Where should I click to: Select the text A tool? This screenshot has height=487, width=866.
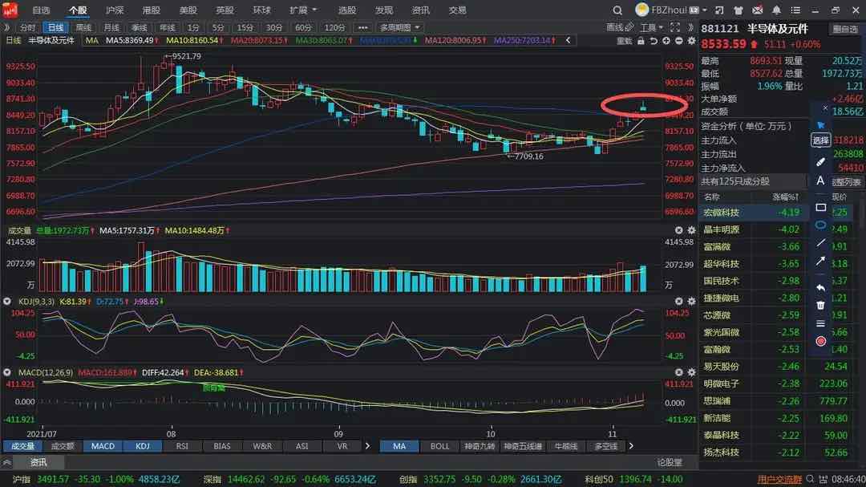point(821,181)
